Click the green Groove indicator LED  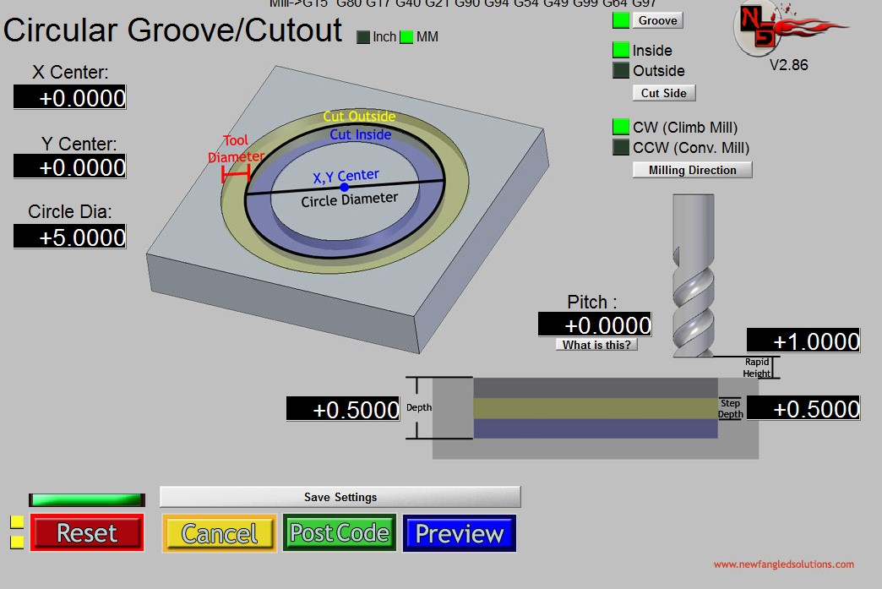(x=621, y=20)
